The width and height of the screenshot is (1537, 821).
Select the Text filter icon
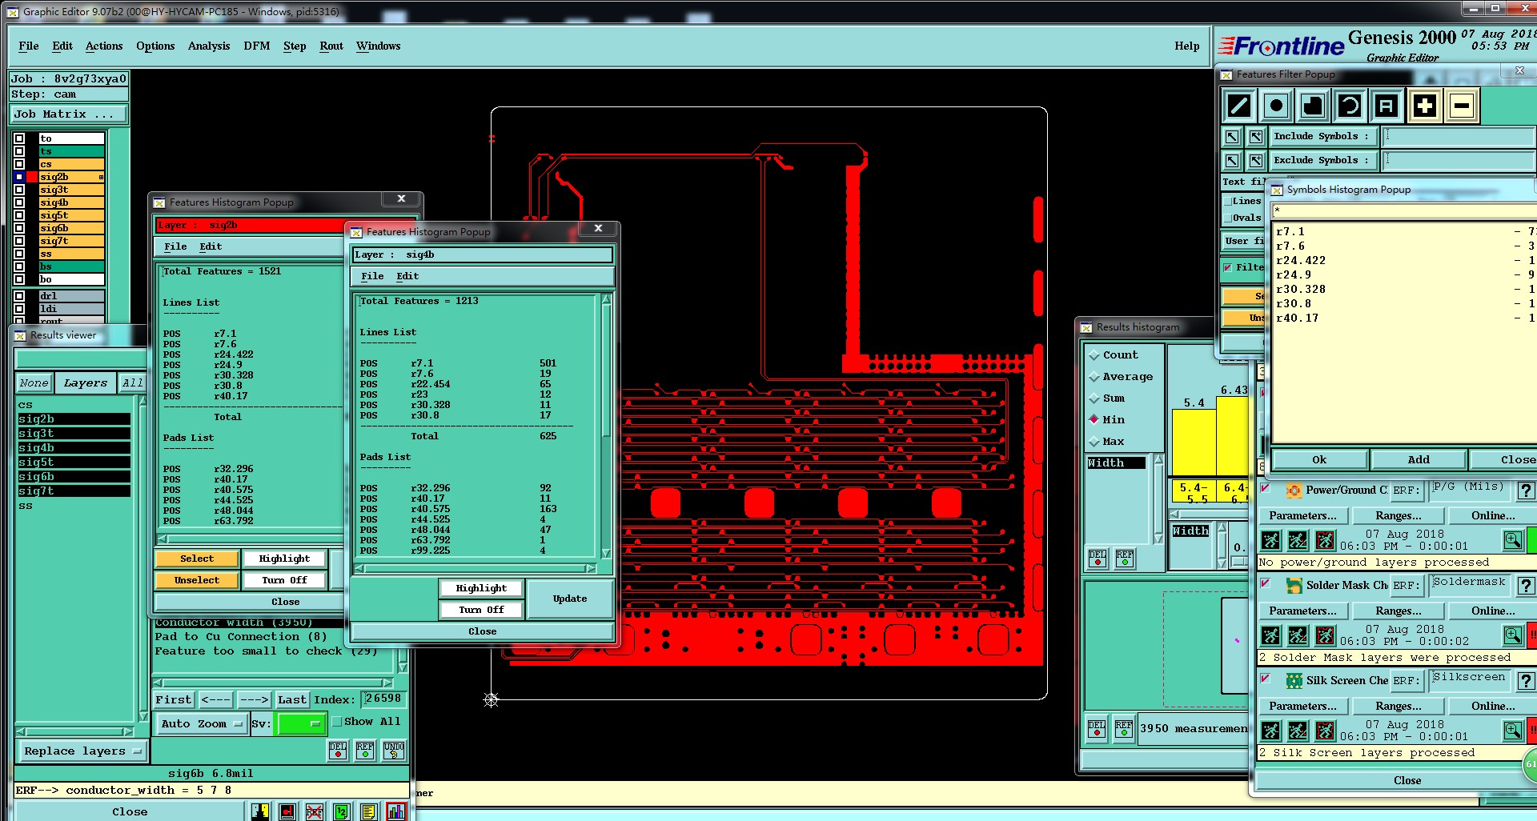1387,106
